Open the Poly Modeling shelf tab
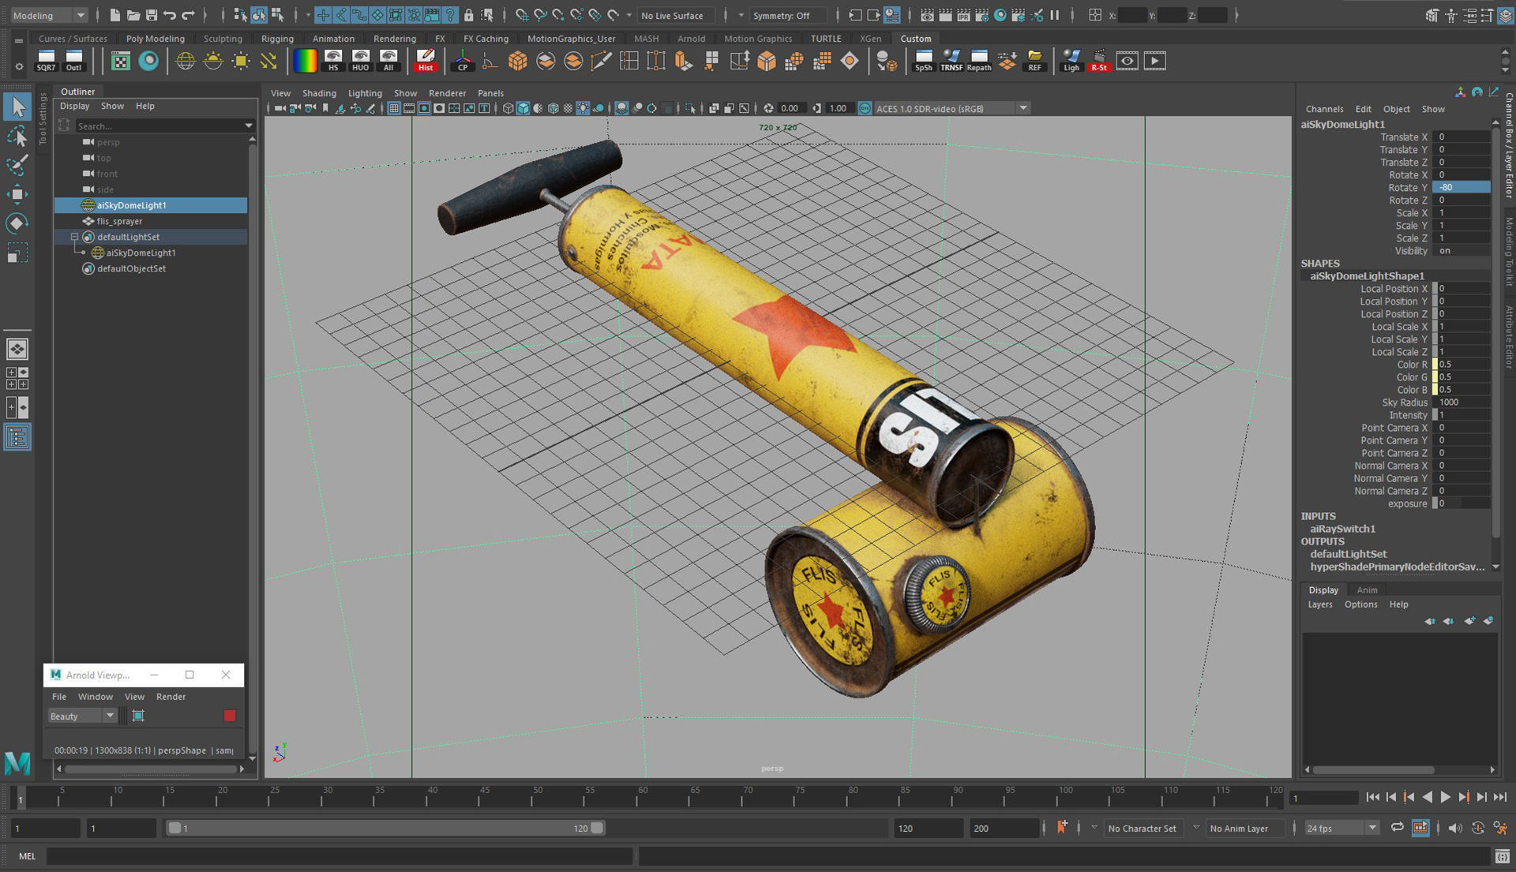The image size is (1516, 872). (155, 38)
